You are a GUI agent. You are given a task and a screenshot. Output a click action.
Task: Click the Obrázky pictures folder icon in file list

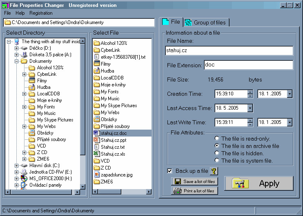point(97,119)
